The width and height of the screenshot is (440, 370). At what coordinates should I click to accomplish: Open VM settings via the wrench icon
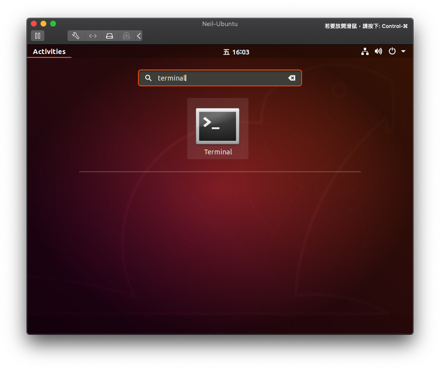click(x=76, y=36)
